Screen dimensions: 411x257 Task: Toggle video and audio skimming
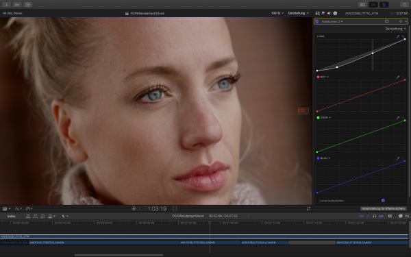pyautogui.click(x=361, y=216)
